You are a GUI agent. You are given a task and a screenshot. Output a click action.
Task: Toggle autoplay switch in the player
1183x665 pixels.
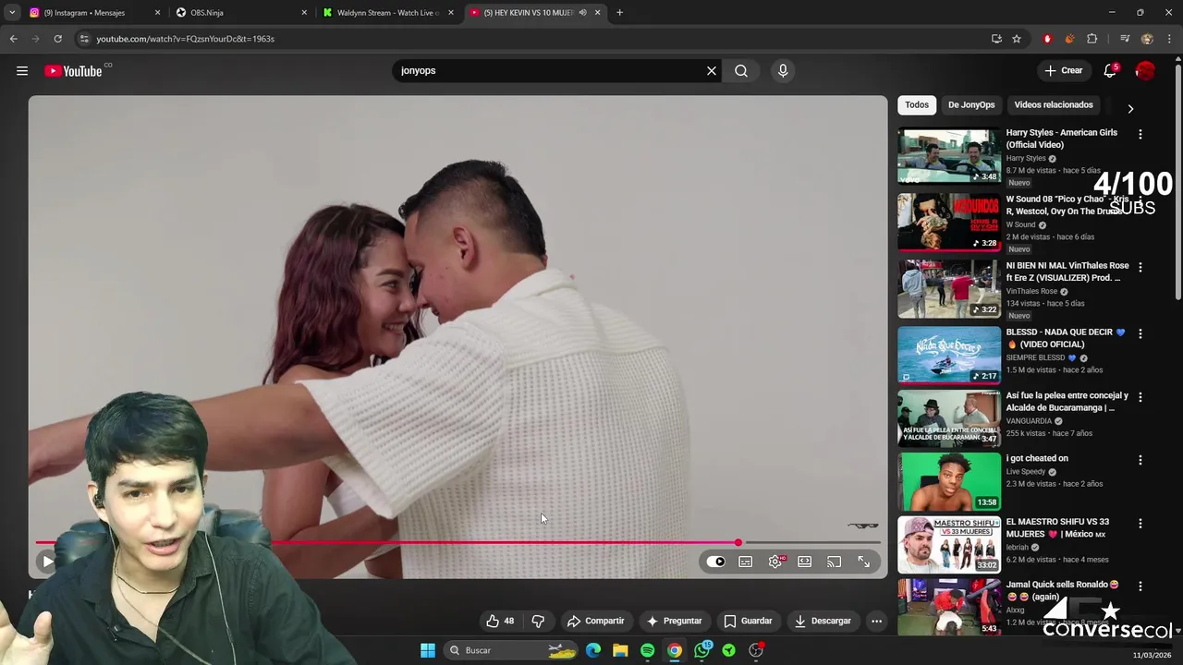pyautogui.click(x=716, y=562)
